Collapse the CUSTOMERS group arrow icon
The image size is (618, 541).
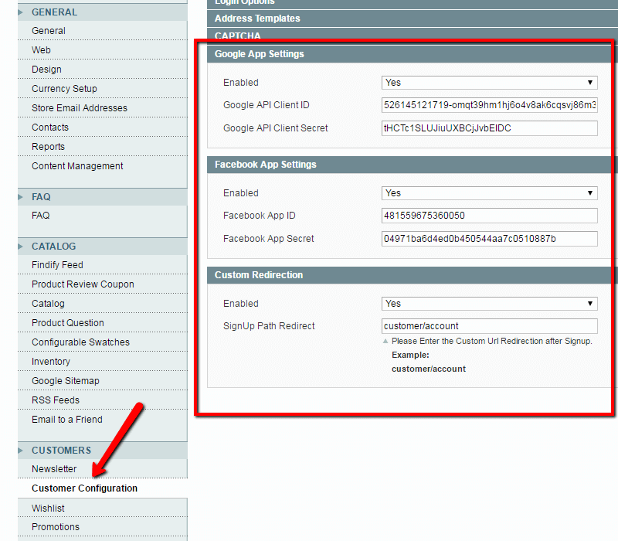coord(22,451)
